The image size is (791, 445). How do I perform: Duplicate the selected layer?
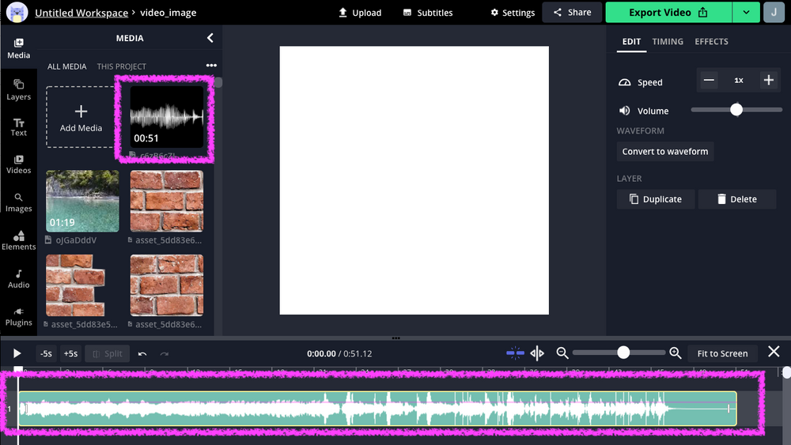pos(655,199)
